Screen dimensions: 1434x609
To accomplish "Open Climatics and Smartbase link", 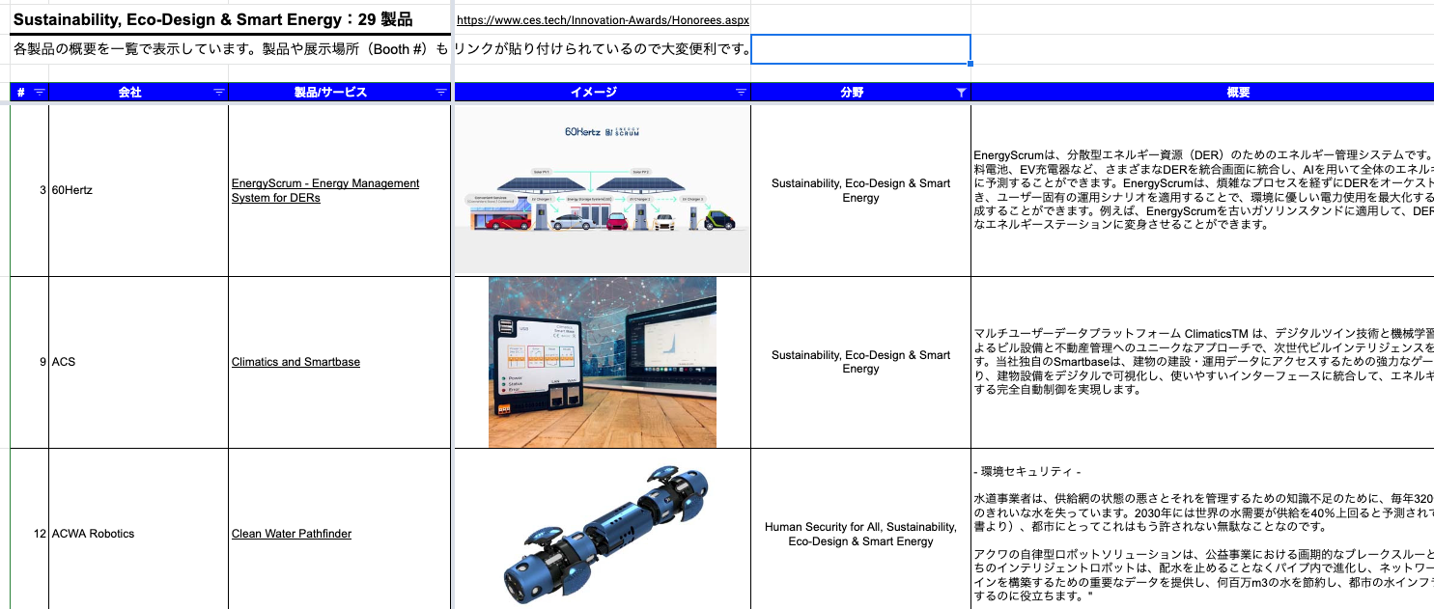I will tap(295, 362).
